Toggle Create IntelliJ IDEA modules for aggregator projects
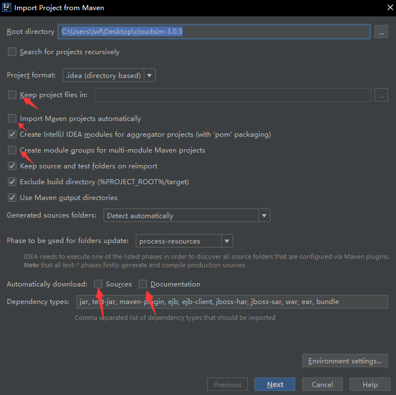396x395 pixels. 12,134
